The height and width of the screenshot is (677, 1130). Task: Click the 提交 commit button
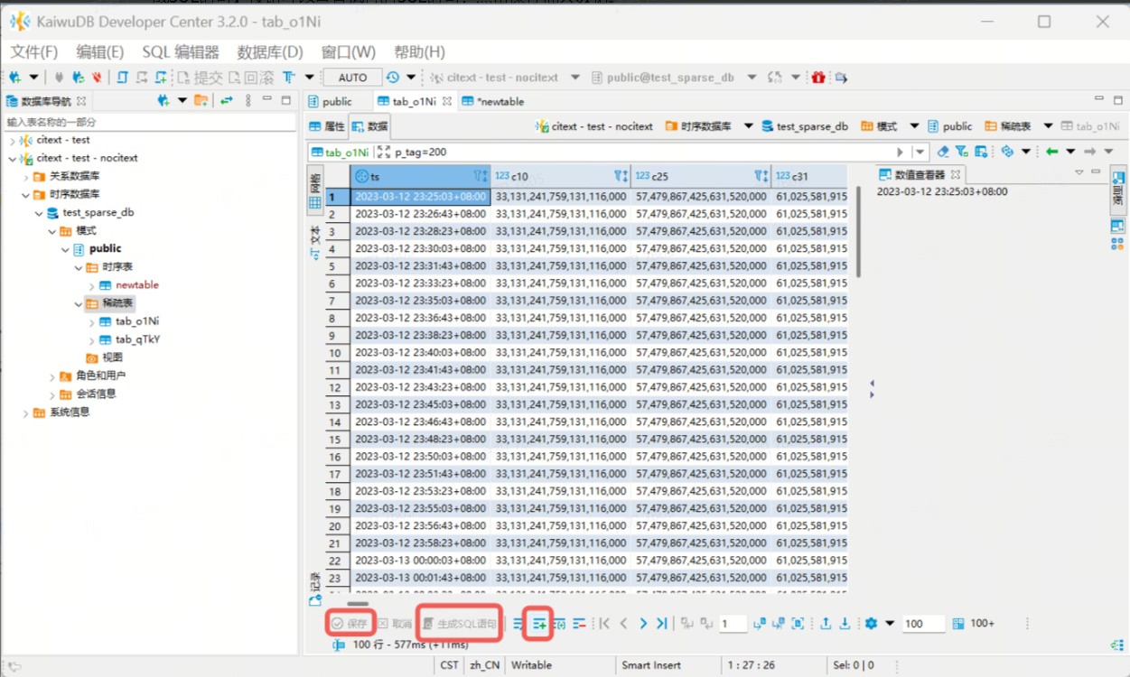pos(200,78)
